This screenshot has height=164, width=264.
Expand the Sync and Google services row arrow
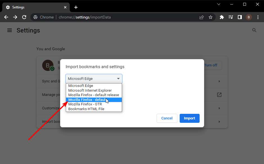[x=219, y=81]
